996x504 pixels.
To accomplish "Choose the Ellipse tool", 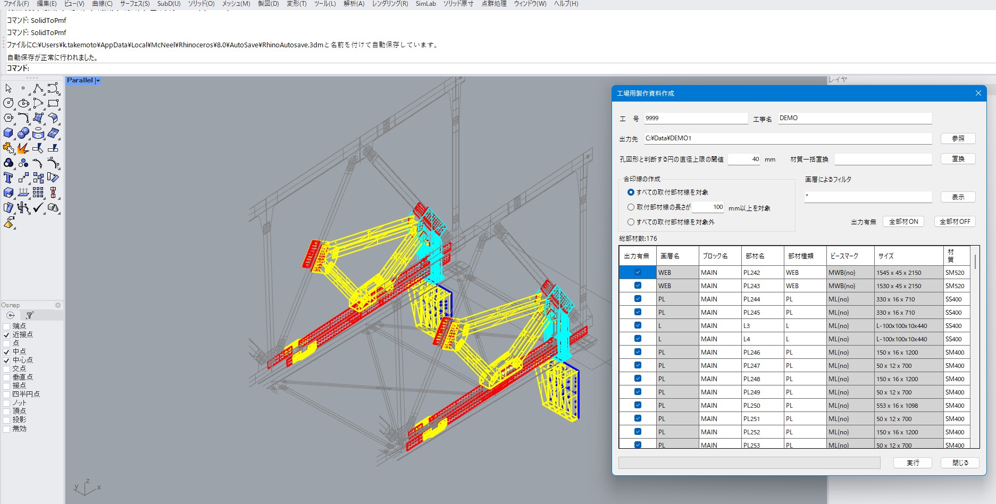I will point(23,103).
